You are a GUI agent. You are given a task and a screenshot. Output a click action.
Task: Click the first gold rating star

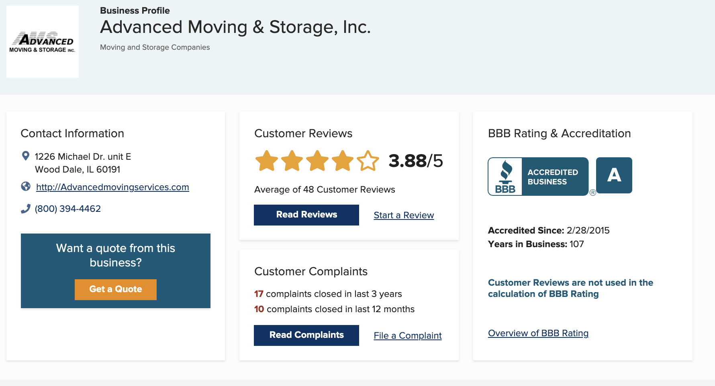(267, 161)
